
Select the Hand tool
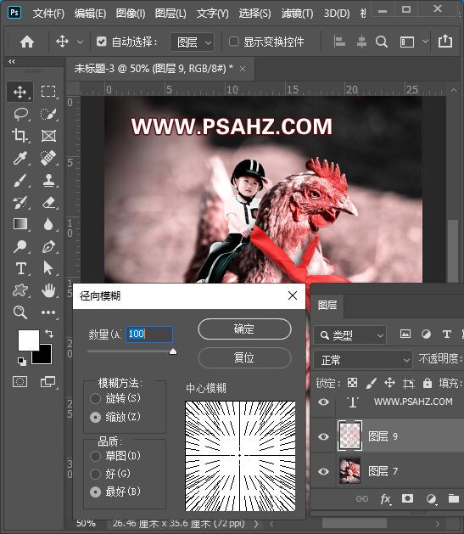(48, 290)
